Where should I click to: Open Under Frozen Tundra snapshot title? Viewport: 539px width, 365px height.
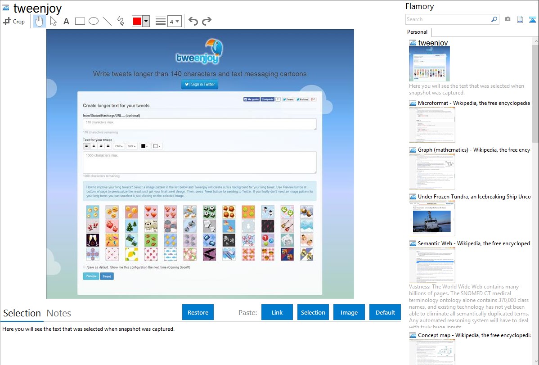(x=474, y=197)
